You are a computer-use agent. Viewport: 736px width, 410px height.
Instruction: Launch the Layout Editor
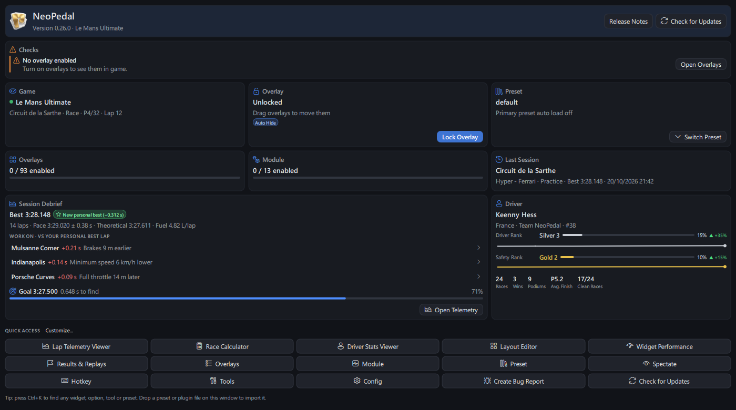click(x=513, y=346)
